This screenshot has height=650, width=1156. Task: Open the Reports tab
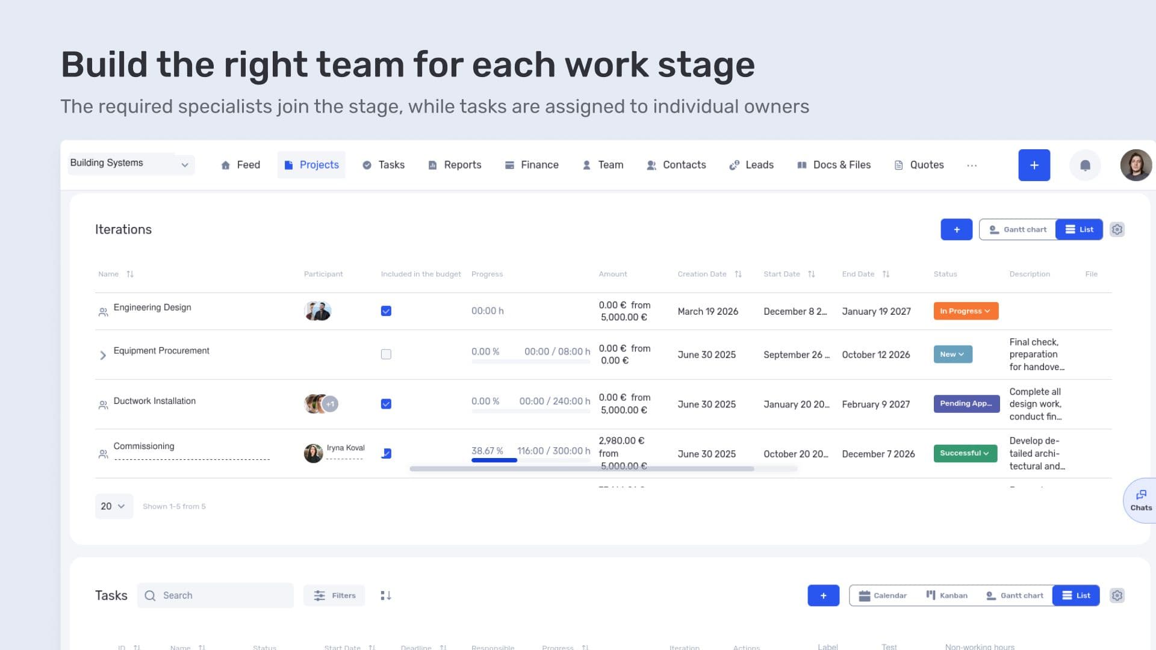pyautogui.click(x=455, y=165)
